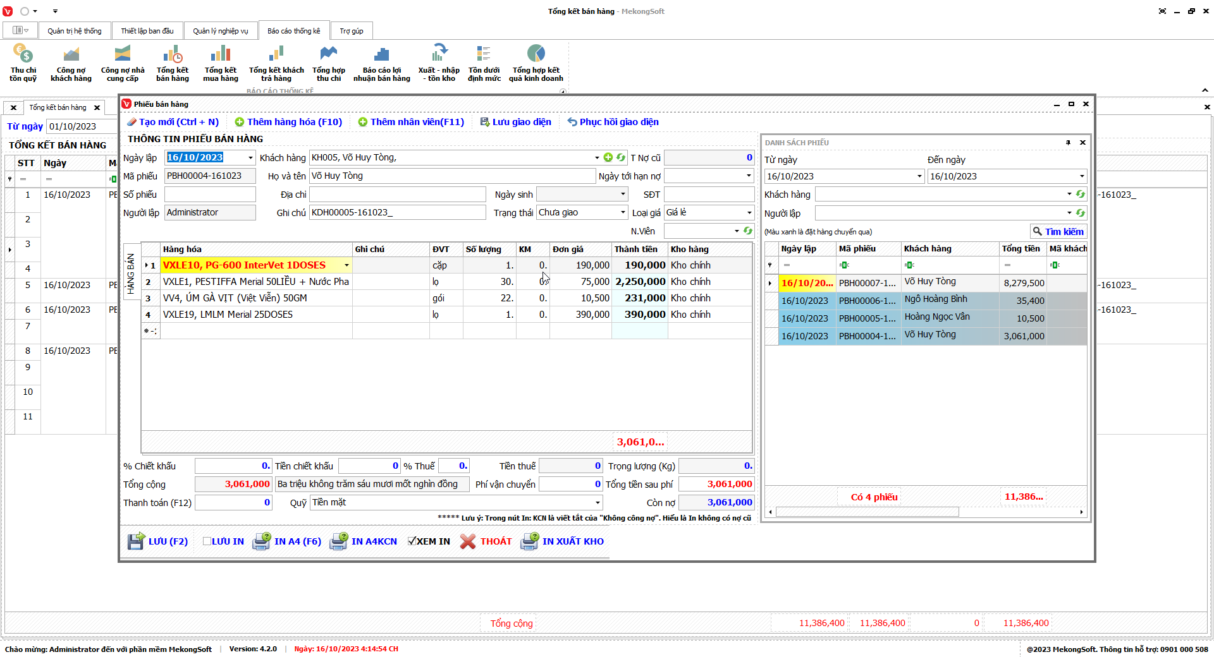The height and width of the screenshot is (657, 1214).
Task: Click the green add customer plus icon
Action: (x=608, y=158)
